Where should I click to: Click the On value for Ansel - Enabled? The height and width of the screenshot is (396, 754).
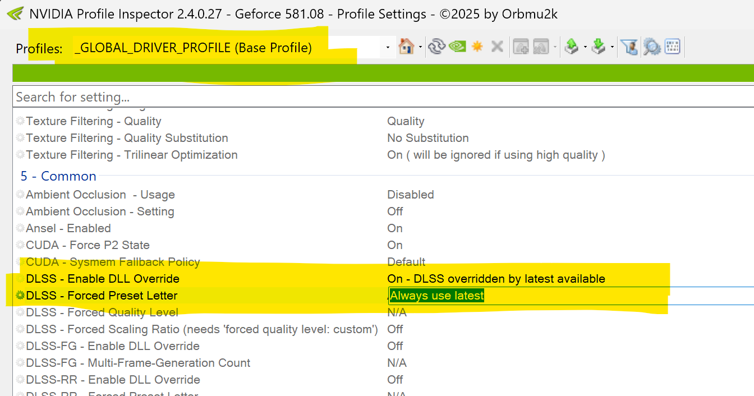[x=394, y=228]
